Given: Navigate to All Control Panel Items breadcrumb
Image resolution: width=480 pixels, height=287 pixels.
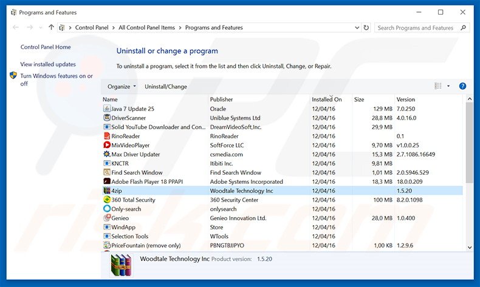Looking at the screenshot, I should click(146, 27).
